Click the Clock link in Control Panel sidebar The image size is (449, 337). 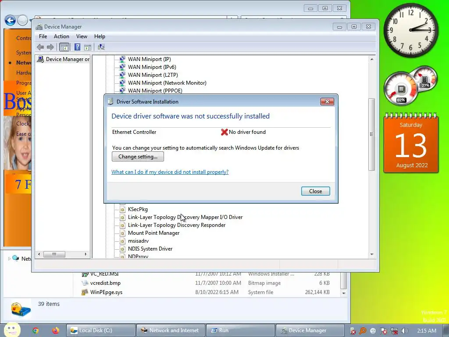[x=23, y=123]
